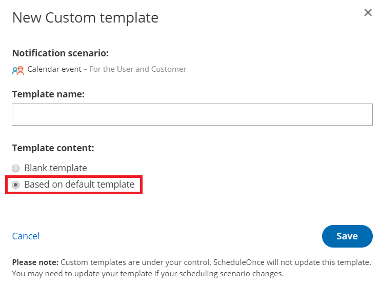Click the 'Template name:' field label
Viewport: 379px width, 286px height.
point(48,94)
